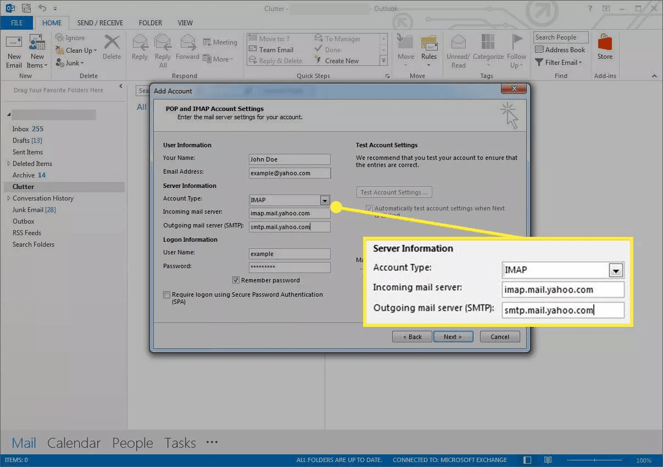Viewport: 663px width, 467px height.
Task: Open the Rules icon in Move group
Action: point(429,44)
